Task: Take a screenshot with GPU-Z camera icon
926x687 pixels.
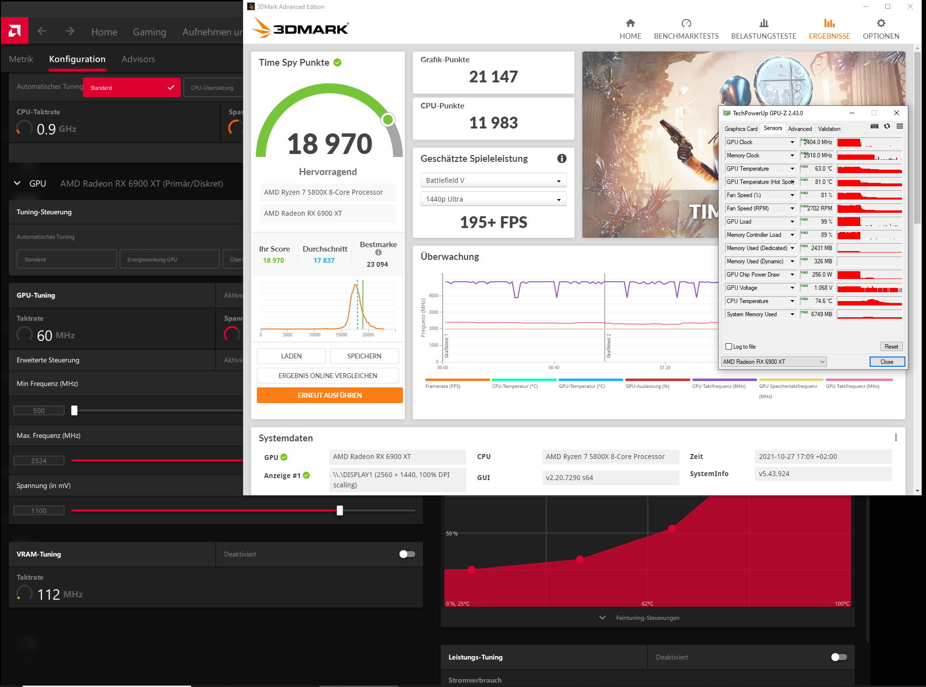Action: 874,127
